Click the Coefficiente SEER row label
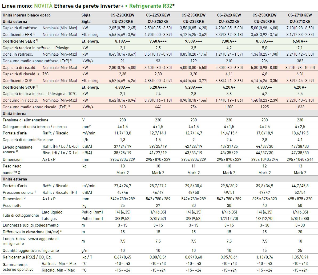The height and width of the screenshot is (275, 318). click(20, 41)
